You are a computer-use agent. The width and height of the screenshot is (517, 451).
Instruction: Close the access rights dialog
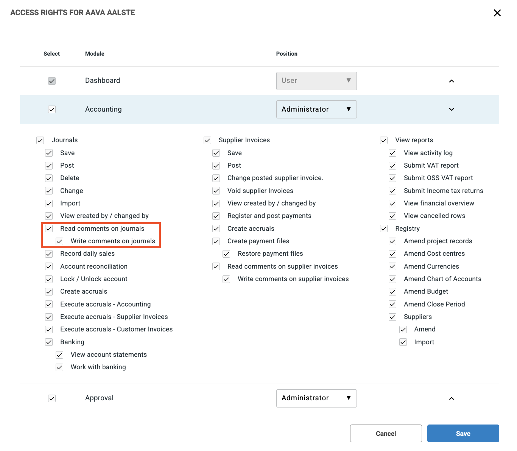point(497,13)
